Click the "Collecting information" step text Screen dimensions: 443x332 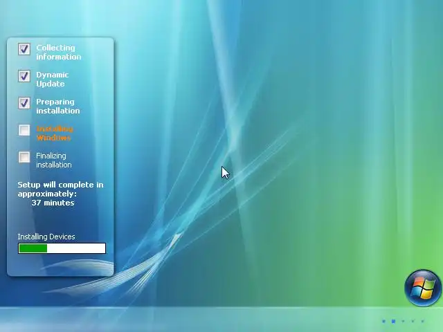(58, 53)
